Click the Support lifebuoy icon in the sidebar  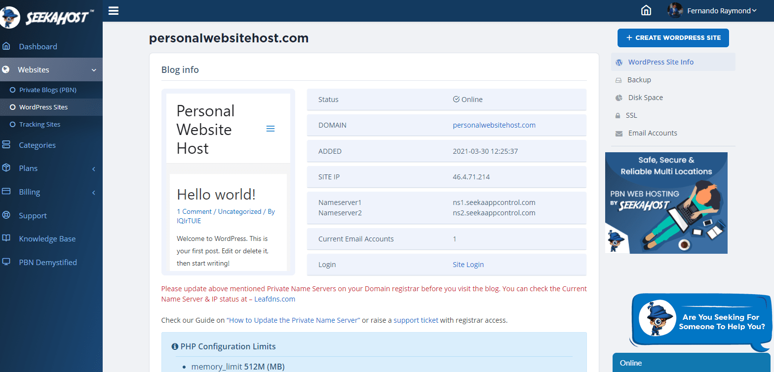[6, 215]
